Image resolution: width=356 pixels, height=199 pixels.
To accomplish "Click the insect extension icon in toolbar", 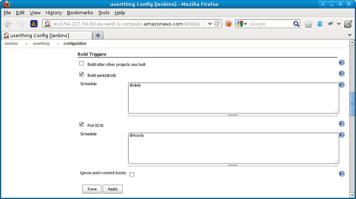I will pos(331,24).
